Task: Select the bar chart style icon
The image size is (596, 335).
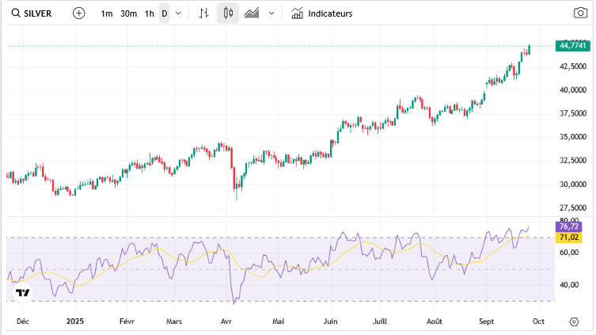Action: tap(204, 13)
